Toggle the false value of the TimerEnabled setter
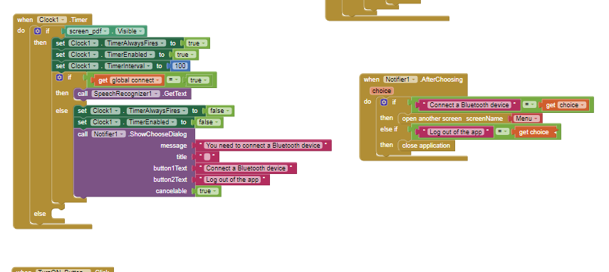This screenshot has width=609, height=272. pos(208,122)
